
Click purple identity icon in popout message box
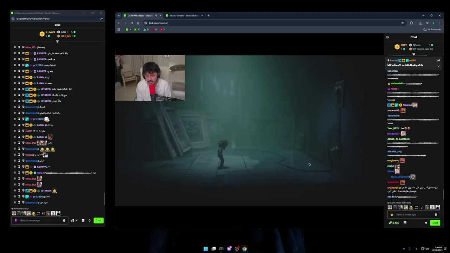click(x=15, y=221)
